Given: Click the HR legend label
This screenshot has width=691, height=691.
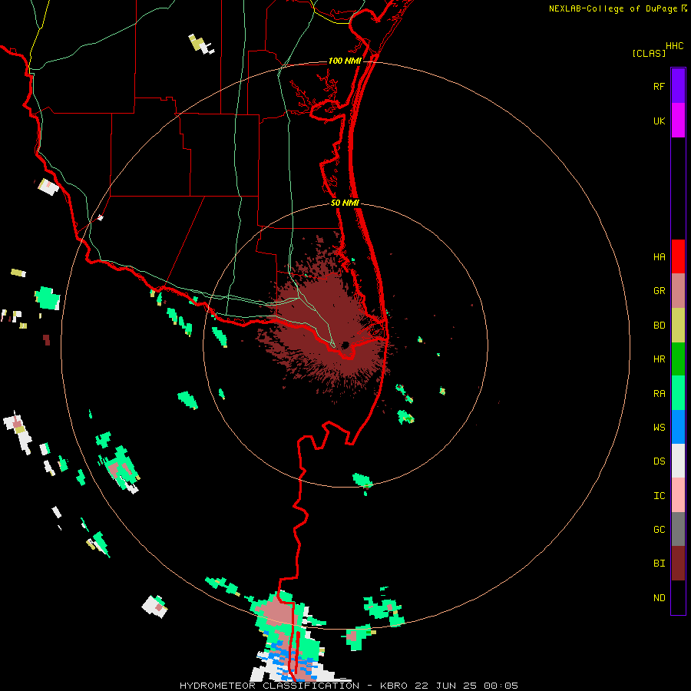Looking at the screenshot, I should coord(659,359).
